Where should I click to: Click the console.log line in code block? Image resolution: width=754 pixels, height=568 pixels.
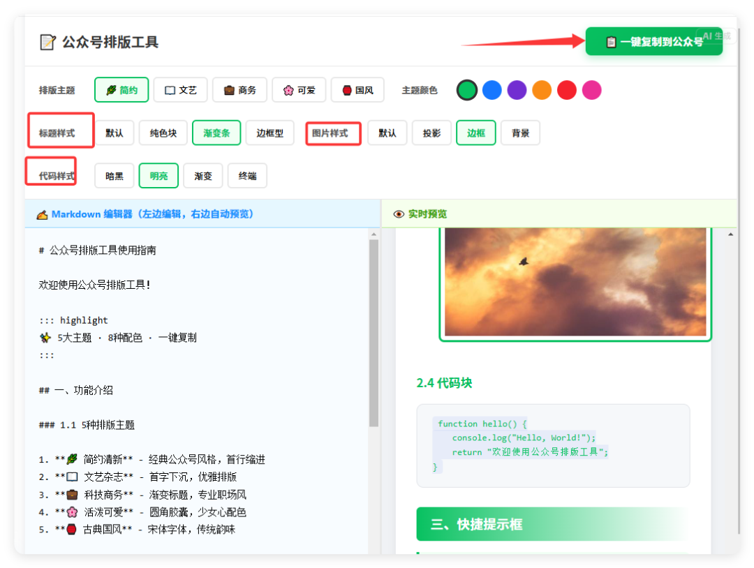(524, 438)
